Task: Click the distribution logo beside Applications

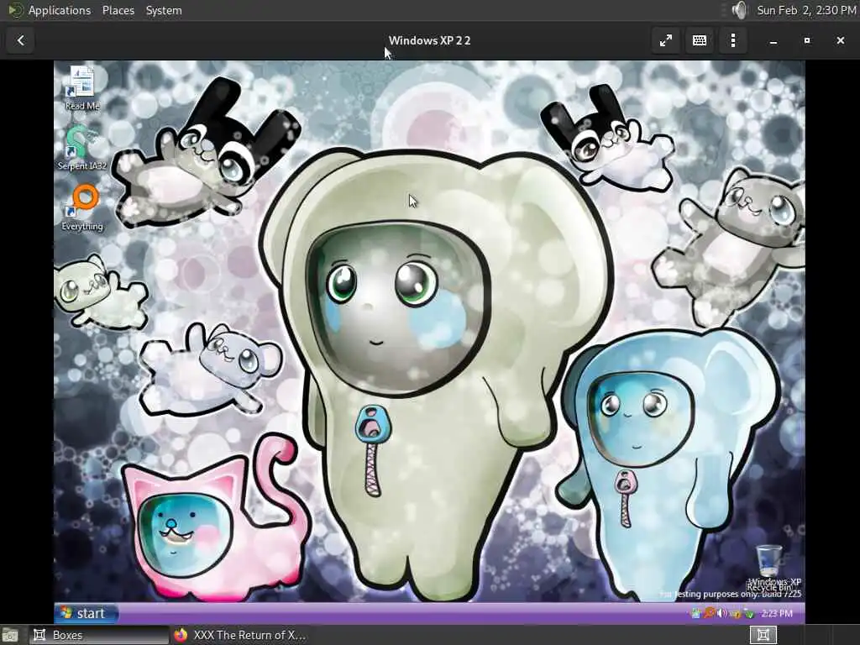Action: point(15,10)
